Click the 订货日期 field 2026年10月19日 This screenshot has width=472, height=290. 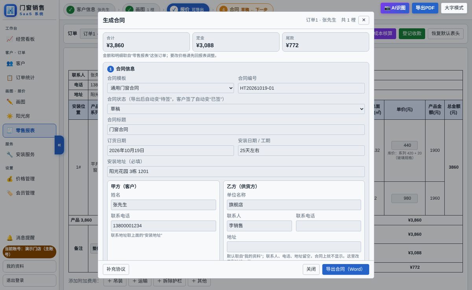coord(171,151)
